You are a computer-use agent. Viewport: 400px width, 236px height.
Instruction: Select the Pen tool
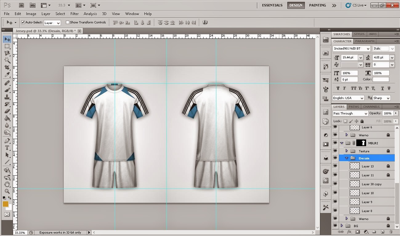(7, 141)
